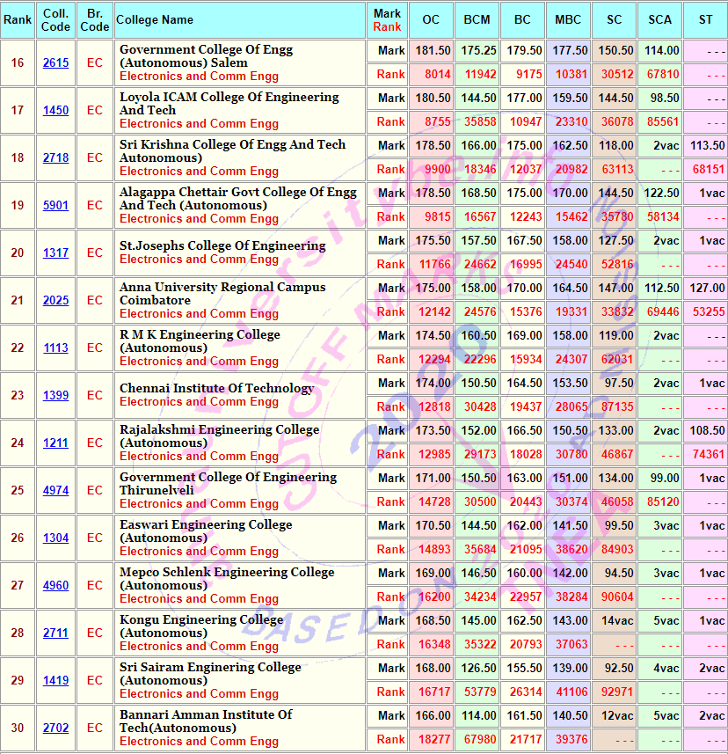The image size is (728, 754).
Task: Follow the 4974 college code link
Action: [55, 491]
